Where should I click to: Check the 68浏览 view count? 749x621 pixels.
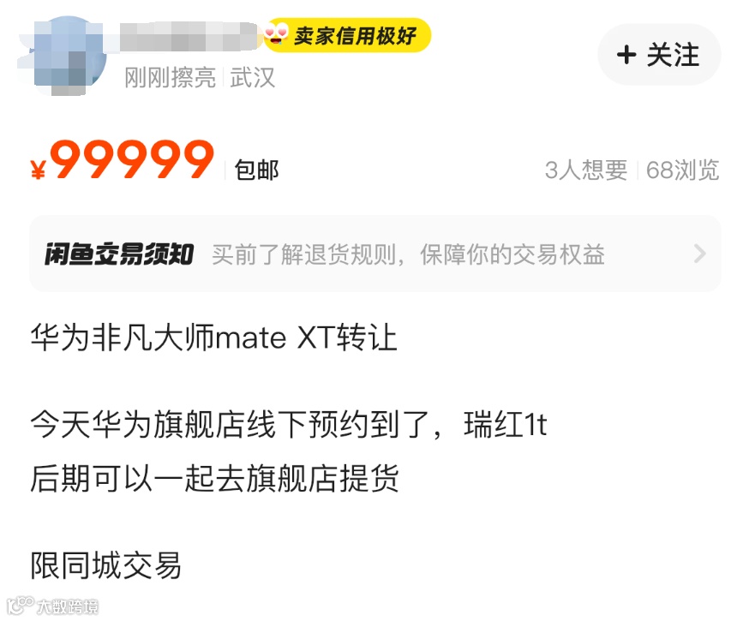[683, 170]
